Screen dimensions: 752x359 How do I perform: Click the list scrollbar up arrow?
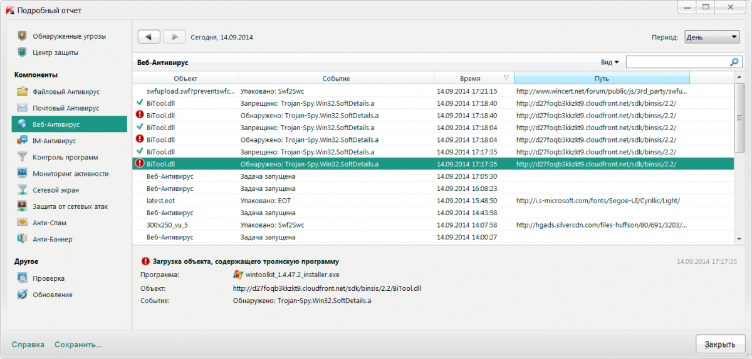point(739,78)
